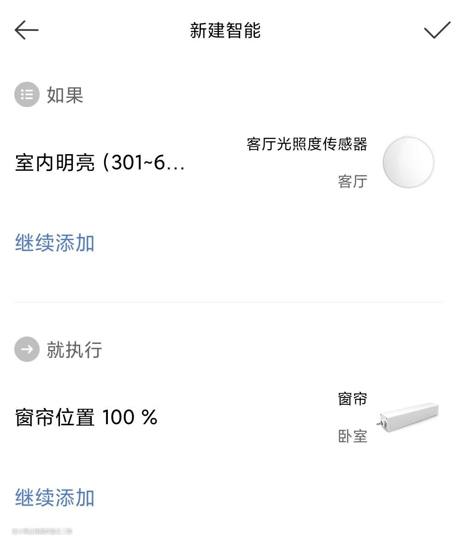Click the list icon beside 如果
Image resolution: width=466 pixels, height=547 pixels.
tap(27, 95)
